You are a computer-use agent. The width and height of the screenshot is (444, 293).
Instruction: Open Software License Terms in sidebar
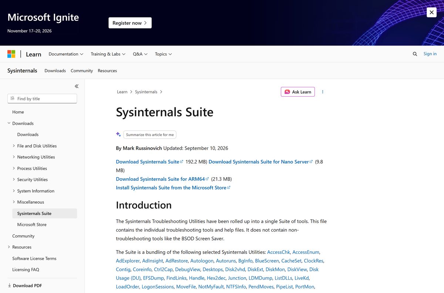click(x=34, y=259)
